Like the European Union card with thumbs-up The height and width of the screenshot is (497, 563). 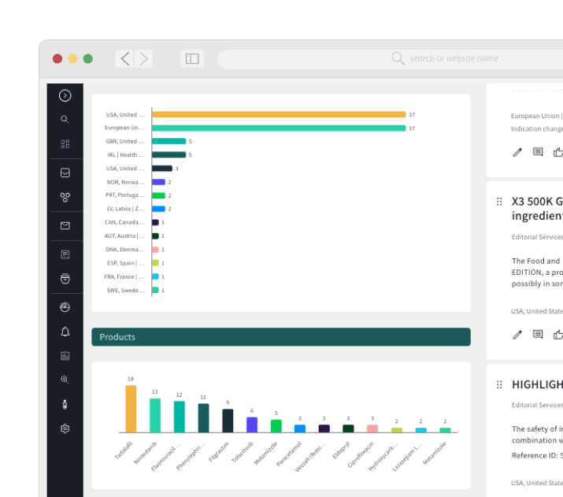click(557, 152)
